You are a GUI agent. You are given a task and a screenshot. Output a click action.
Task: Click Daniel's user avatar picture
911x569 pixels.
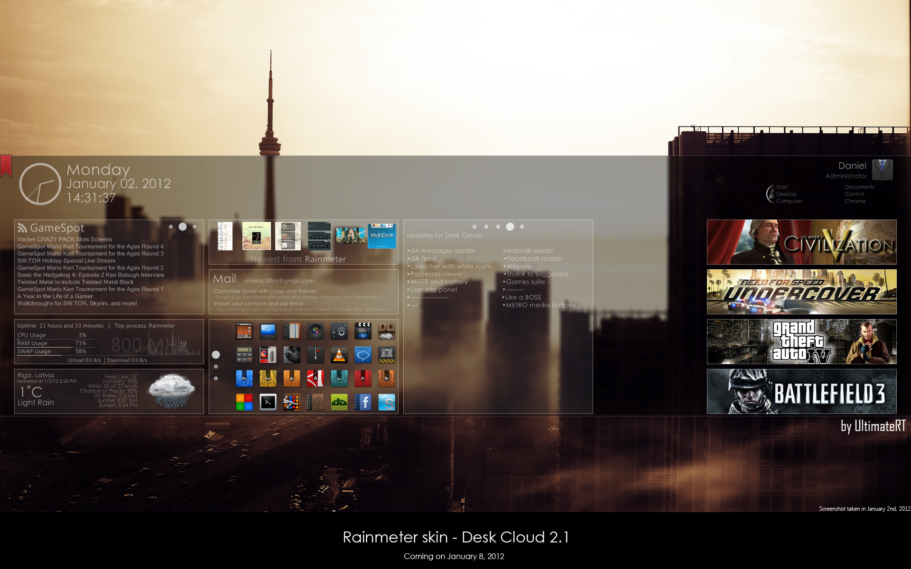pos(883,170)
